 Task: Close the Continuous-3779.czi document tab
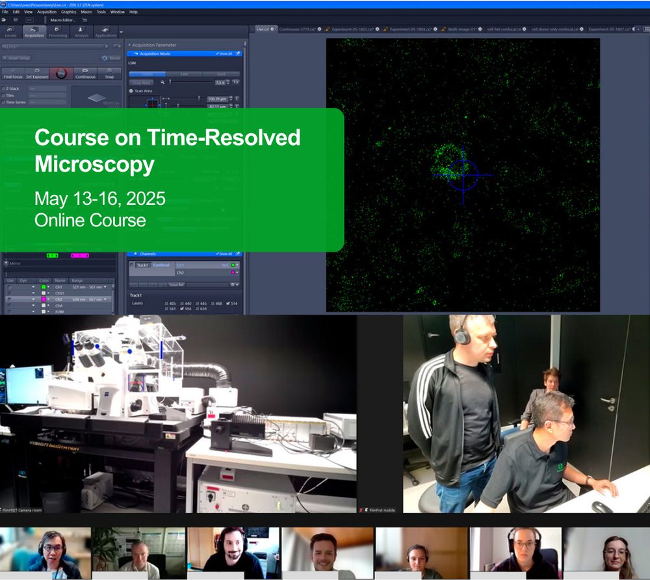coord(319,29)
